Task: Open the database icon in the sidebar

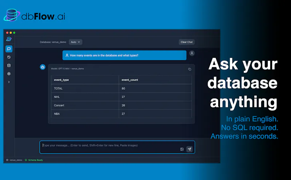Action: pos(9,66)
